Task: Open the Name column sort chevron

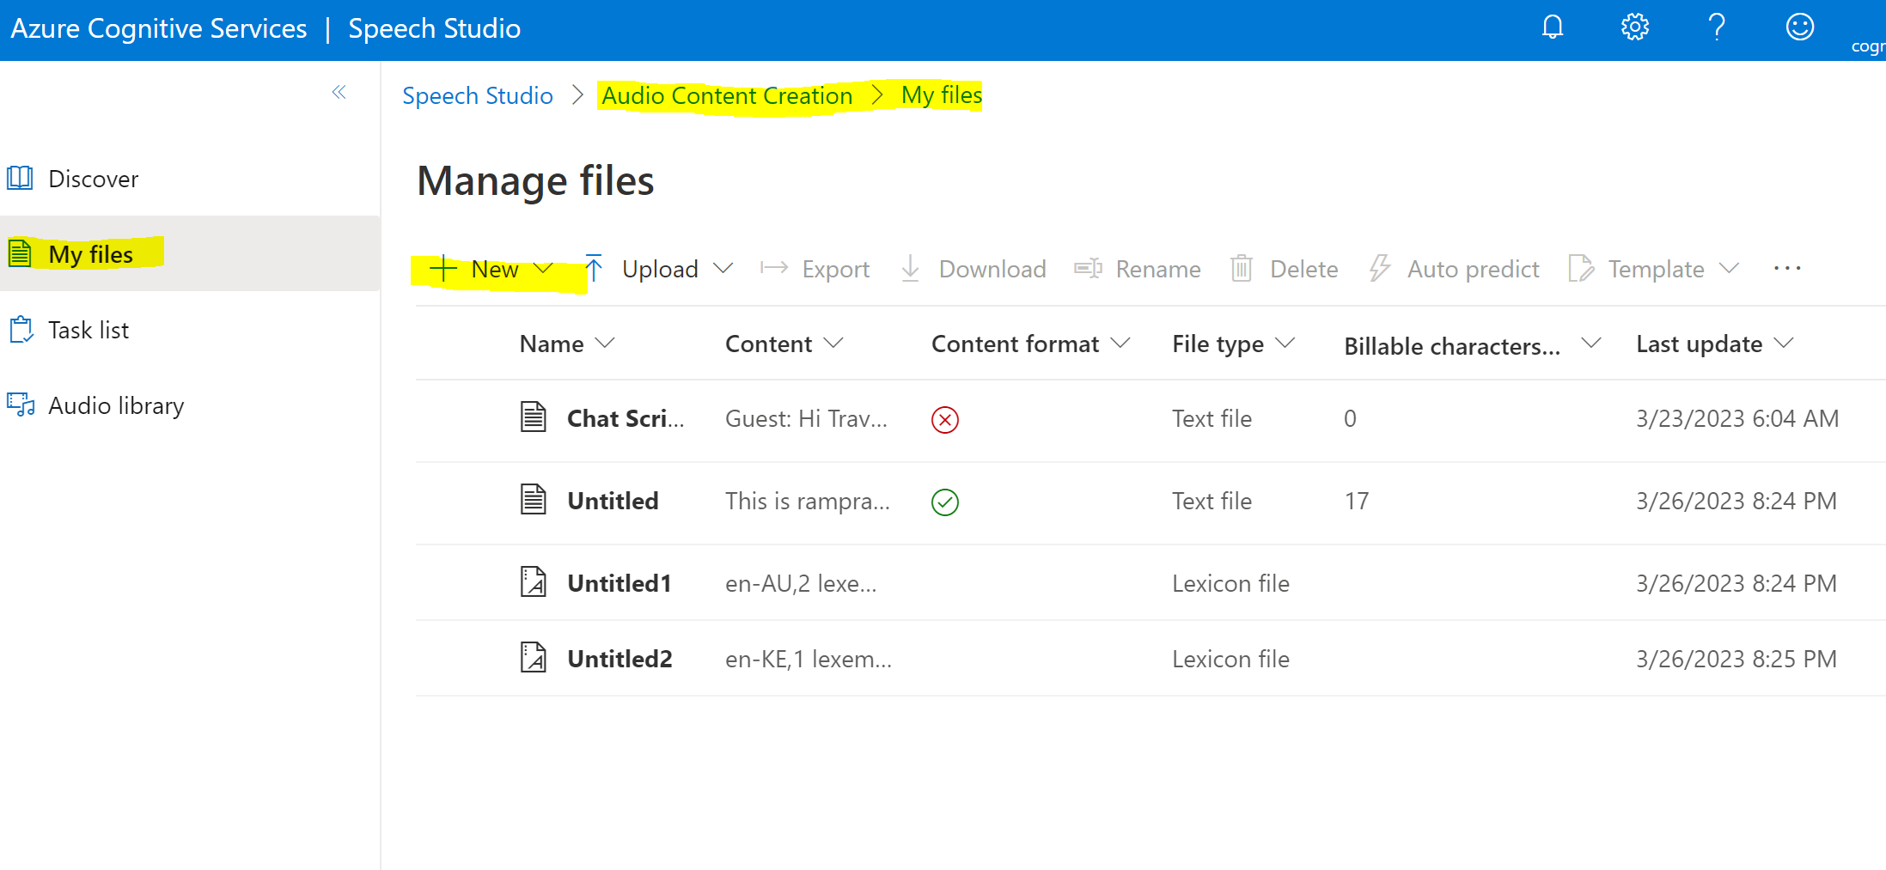Action: 605,343
